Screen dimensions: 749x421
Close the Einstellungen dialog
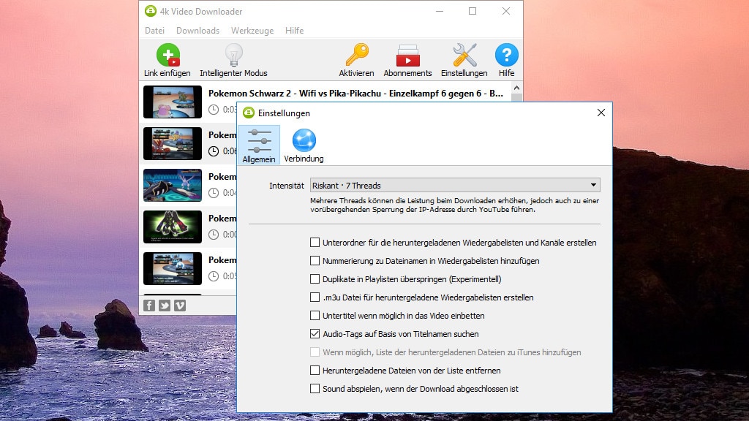pos(601,113)
